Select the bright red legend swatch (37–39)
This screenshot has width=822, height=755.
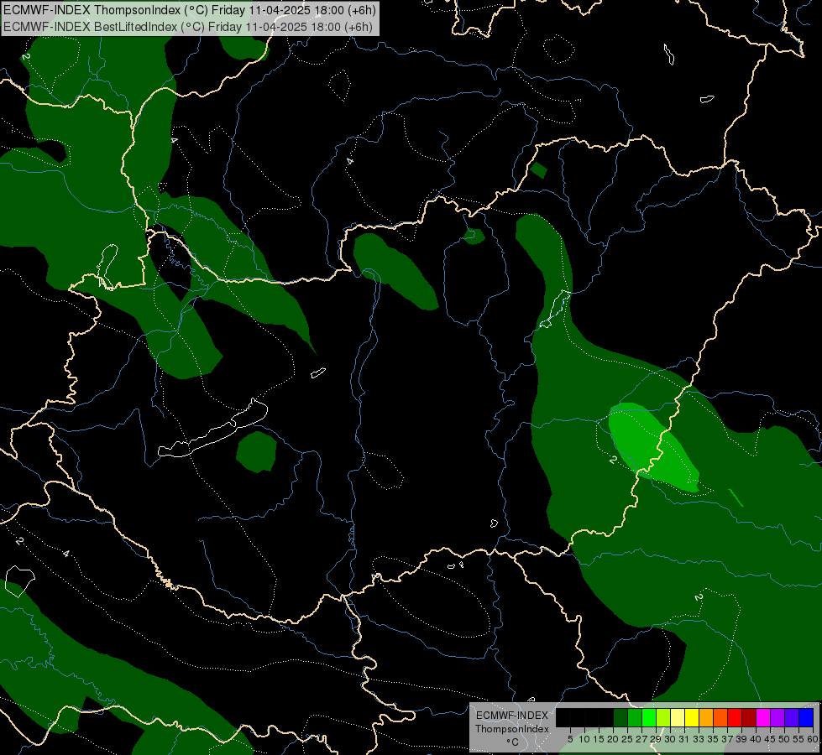(735, 717)
